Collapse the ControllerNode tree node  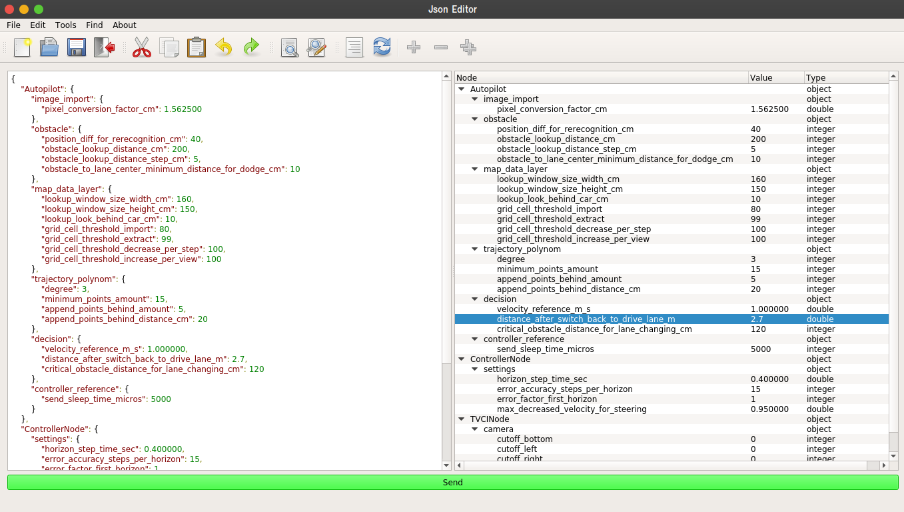[461, 359]
